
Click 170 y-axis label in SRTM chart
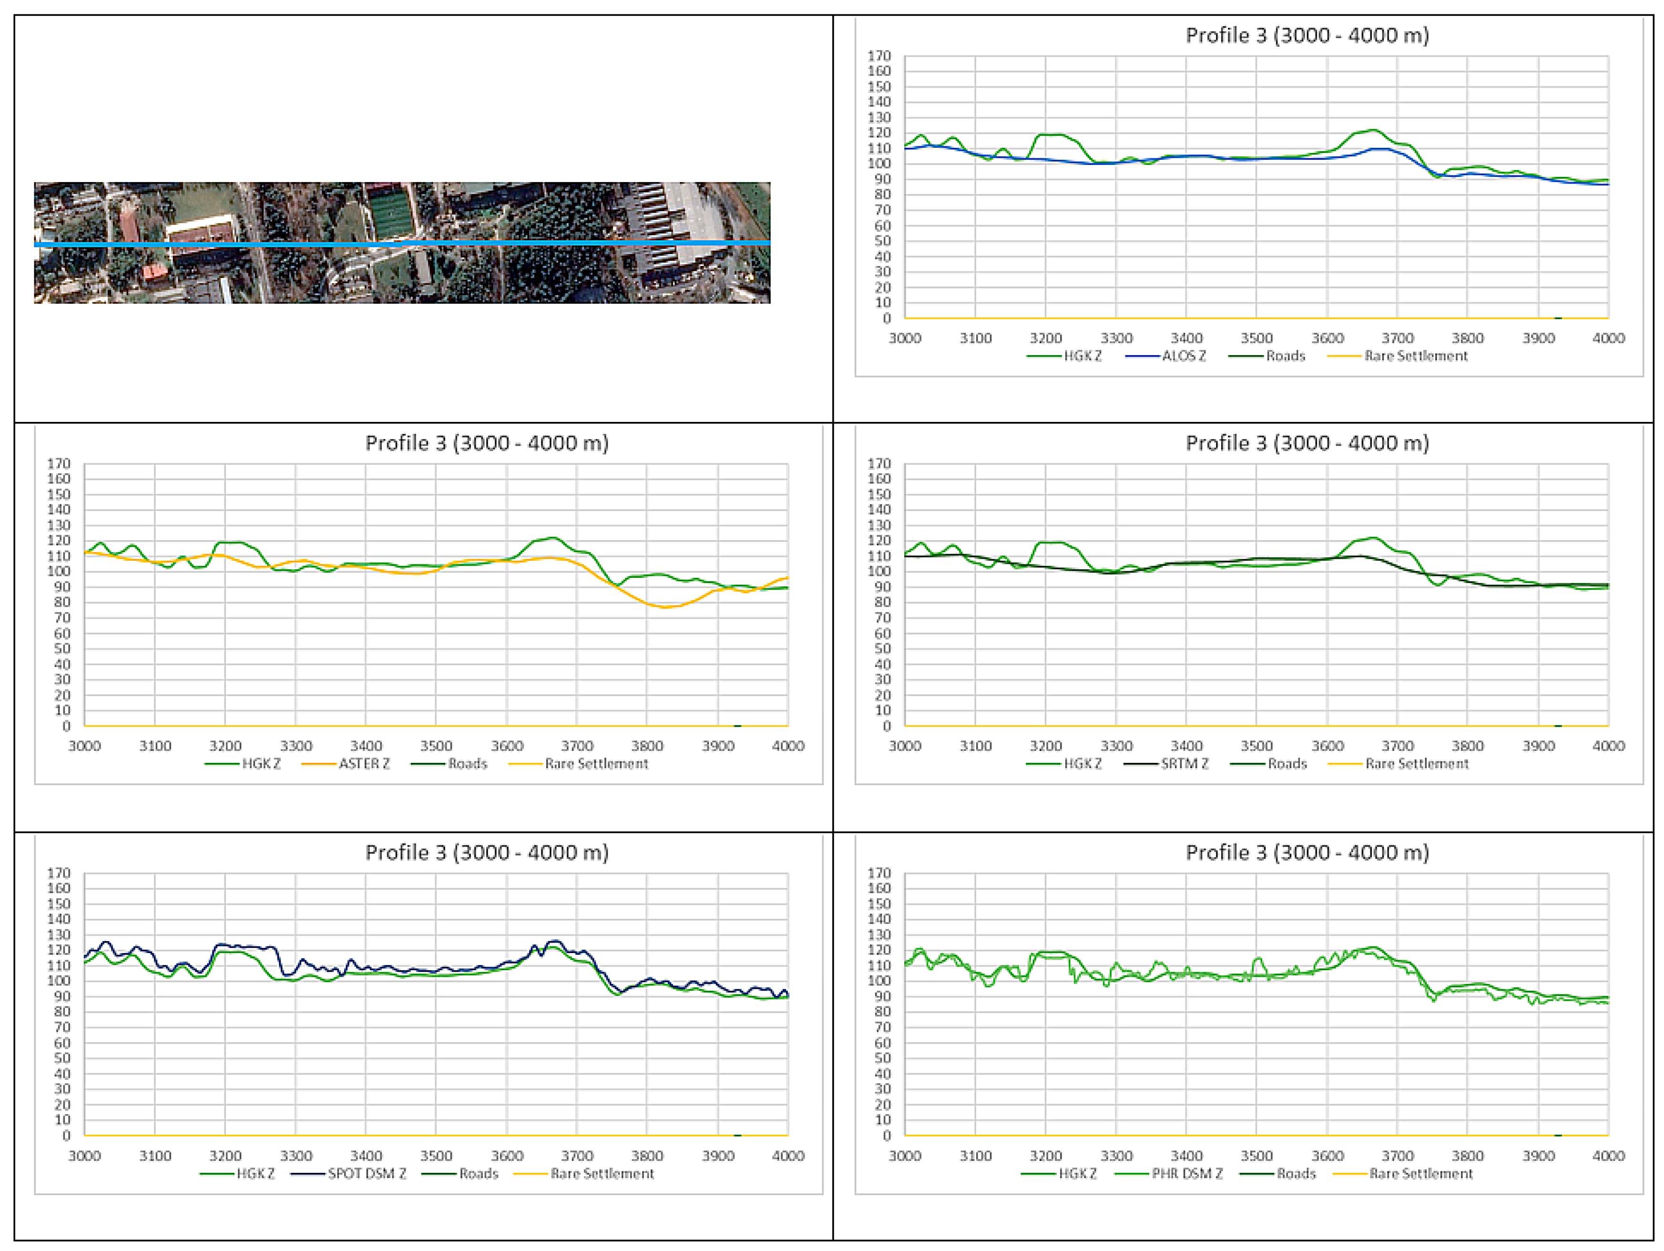click(878, 463)
